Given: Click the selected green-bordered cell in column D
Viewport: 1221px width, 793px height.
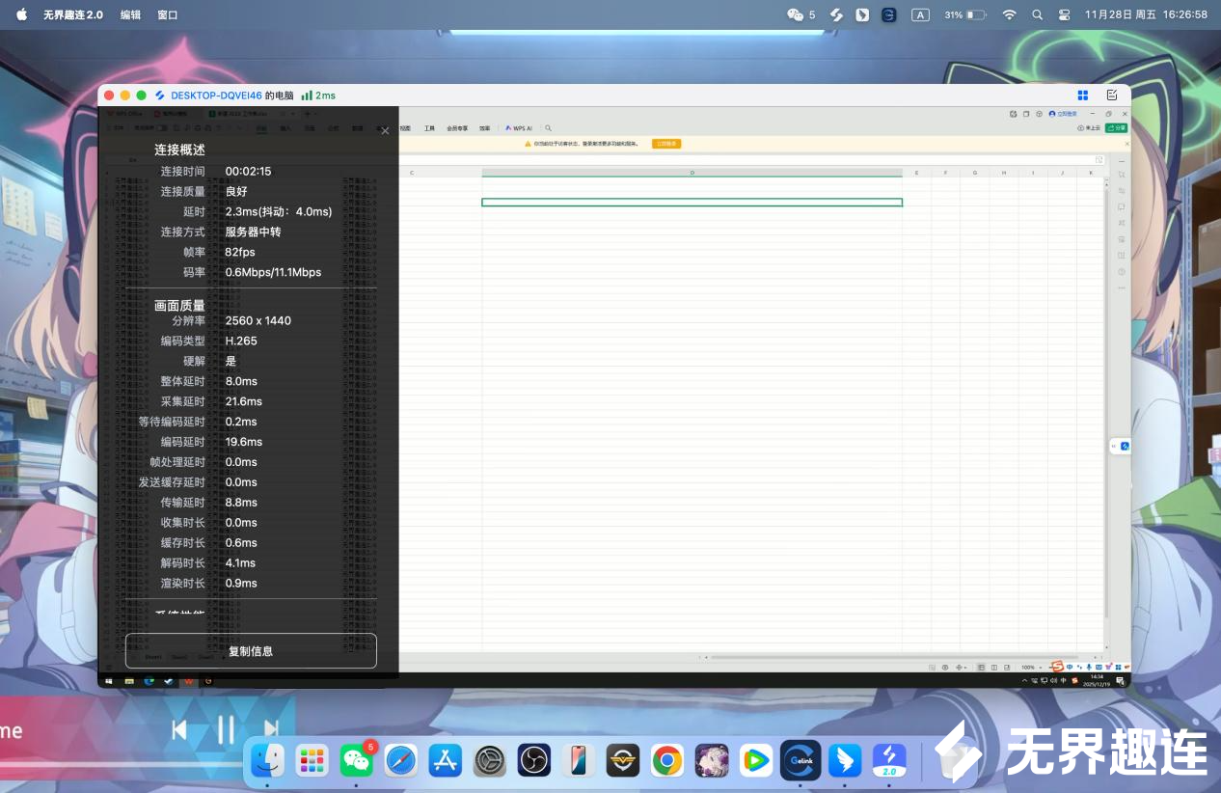Looking at the screenshot, I should click(692, 203).
